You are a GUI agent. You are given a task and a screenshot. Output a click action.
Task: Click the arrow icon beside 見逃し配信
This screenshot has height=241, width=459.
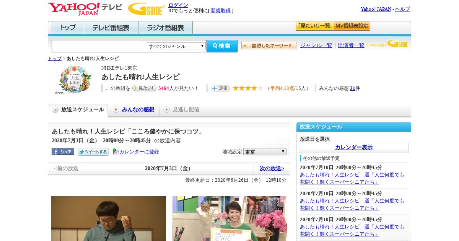(166, 110)
